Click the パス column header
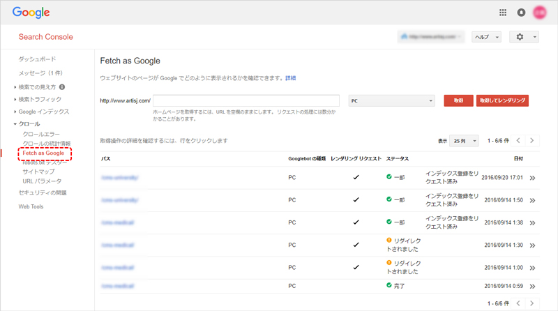Viewport: 558px width, 311px height. (x=106, y=159)
